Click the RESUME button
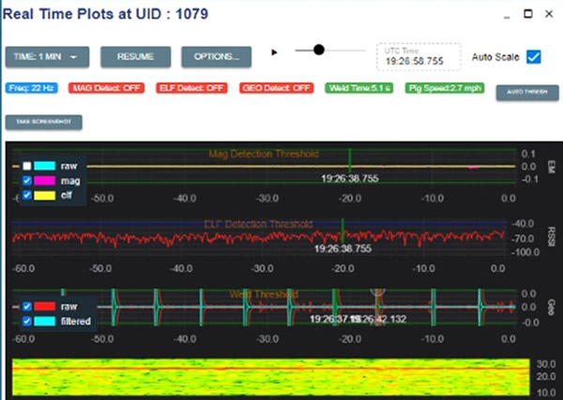This screenshot has width=563, height=400. click(x=135, y=57)
